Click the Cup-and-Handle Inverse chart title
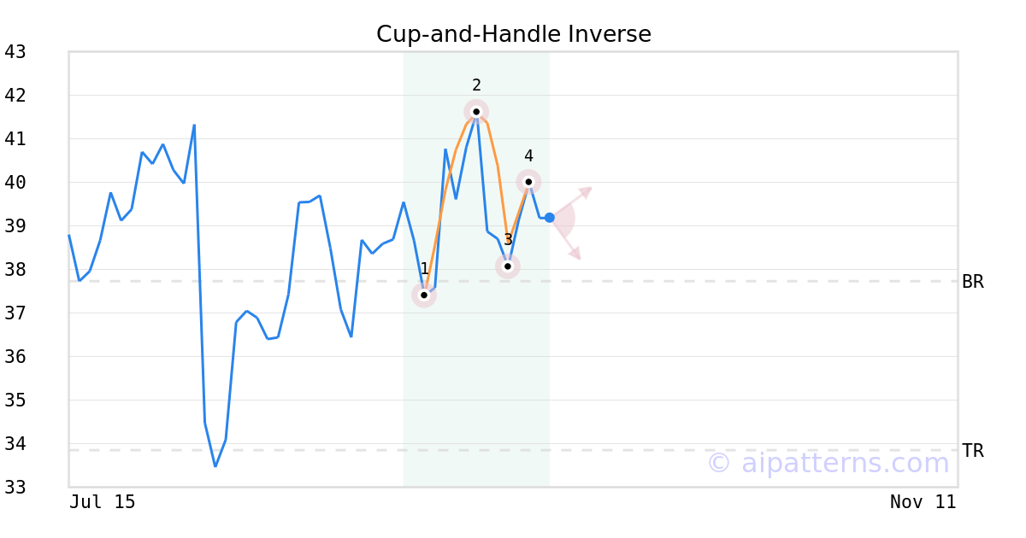This screenshot has width=1026, height=538. (x=514, y=34)
